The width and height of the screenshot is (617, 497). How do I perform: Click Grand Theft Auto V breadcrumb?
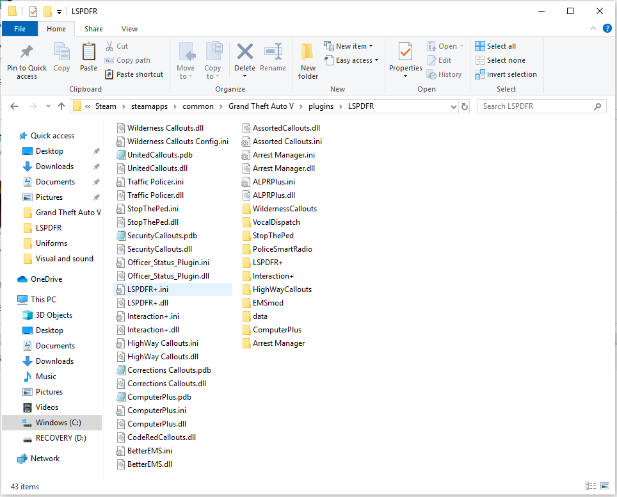[261, 106]
